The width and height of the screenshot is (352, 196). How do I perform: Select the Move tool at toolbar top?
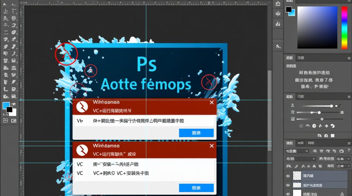[x=6, y=4]
